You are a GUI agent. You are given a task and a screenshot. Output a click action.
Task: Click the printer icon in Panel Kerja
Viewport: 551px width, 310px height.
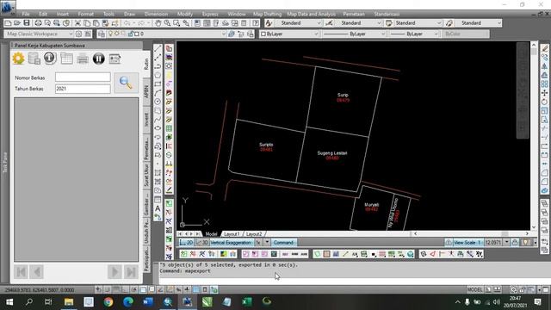[x=83, y=59]
